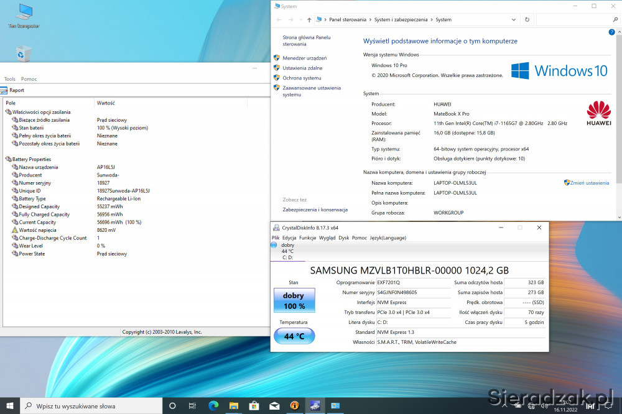Viewport: 622px width, 414px height.
Task: Click the Microsoft Edge taskbar icon
Action: [213, 406]
